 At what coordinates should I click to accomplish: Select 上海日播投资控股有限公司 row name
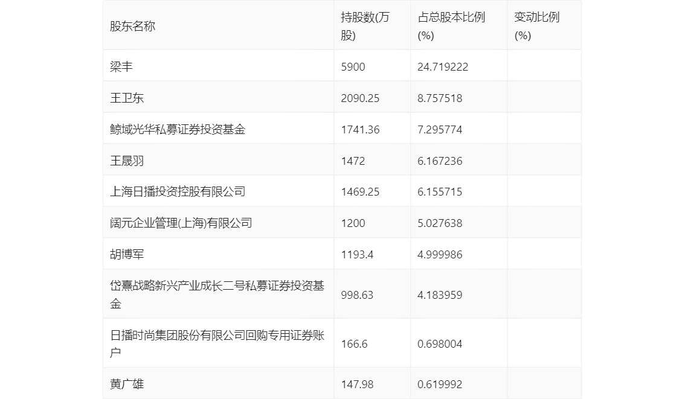178,191
